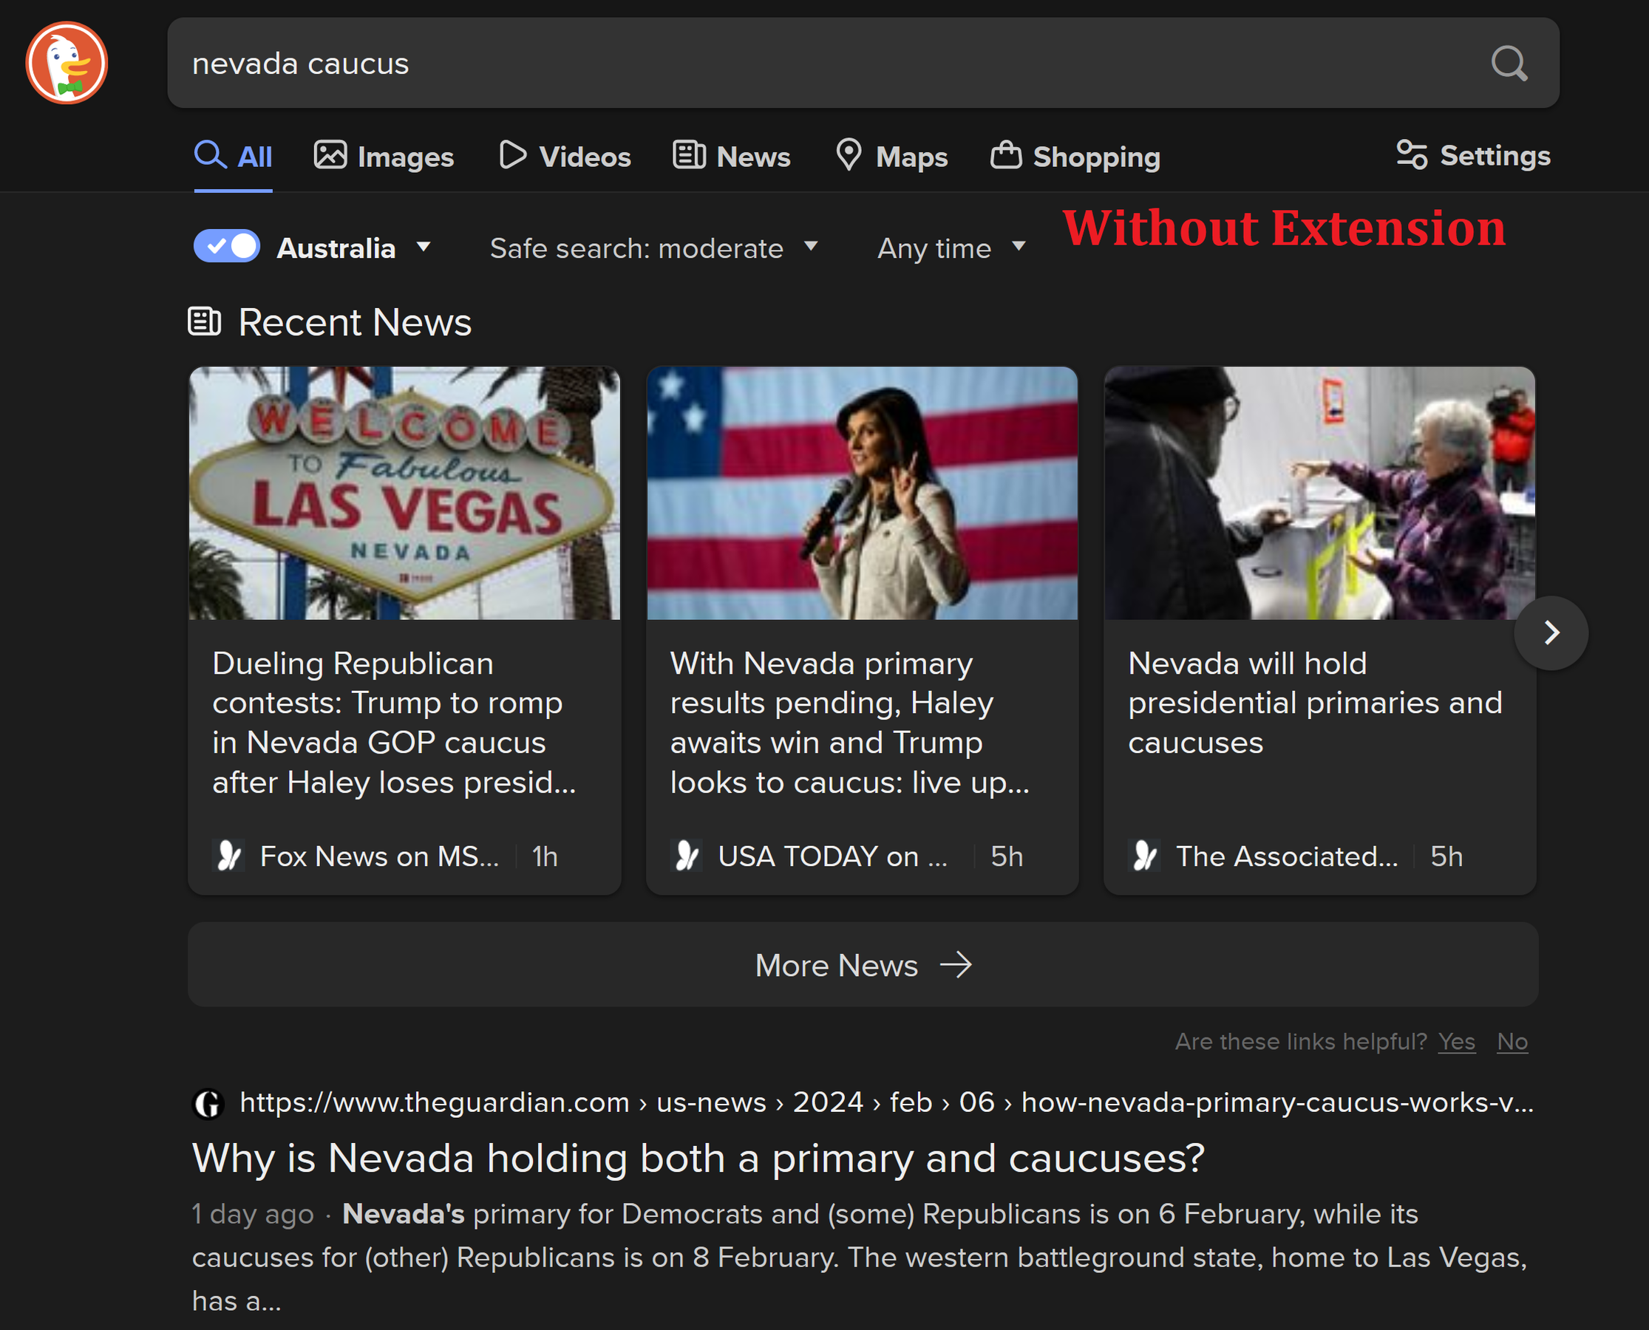Click the arrow in More News
This screenshot has width=1649, height=1330.
[956, 965]
